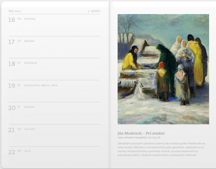Screen dimensions: 216x169
Task: Click the SO weekday label by 21
Action: click(x=19, y=129)
